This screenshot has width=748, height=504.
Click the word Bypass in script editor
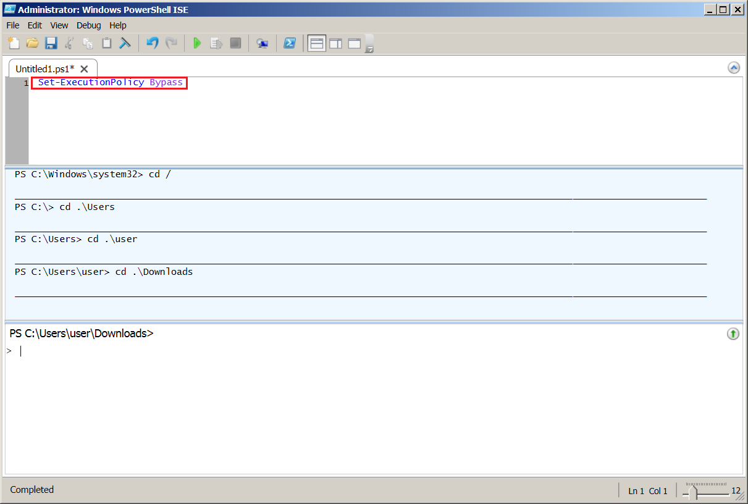coord(166,83)
